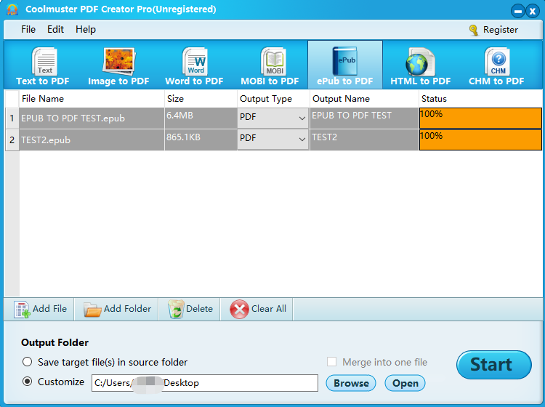Click the Add Folder button
The image size is (545, 407).
click(117, 309)
